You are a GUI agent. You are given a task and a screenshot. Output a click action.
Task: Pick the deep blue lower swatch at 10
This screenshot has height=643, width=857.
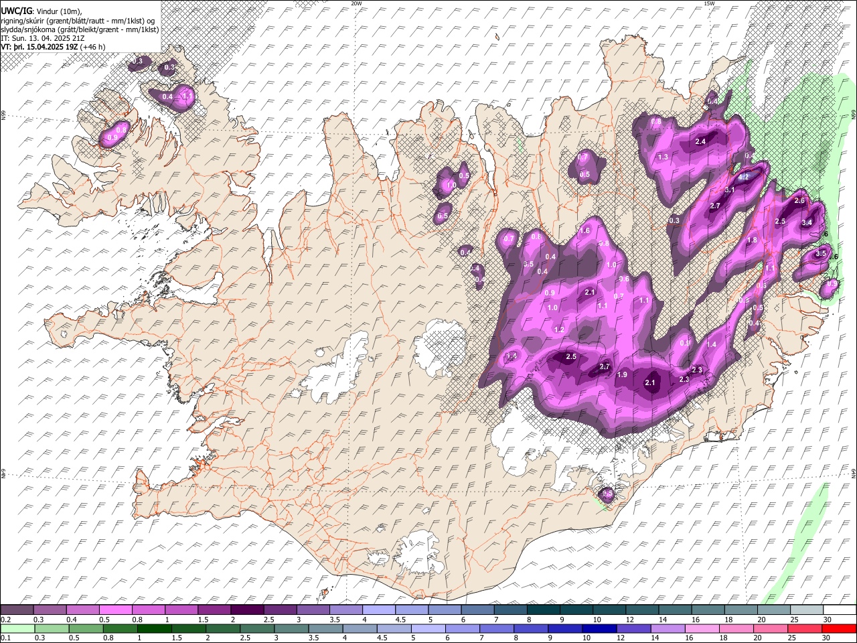point(599,628)
